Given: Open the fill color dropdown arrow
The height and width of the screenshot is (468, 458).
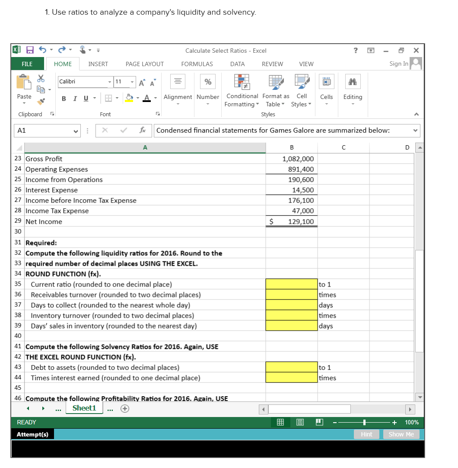Looking at the screenshot, I should (x=137, y=98).
